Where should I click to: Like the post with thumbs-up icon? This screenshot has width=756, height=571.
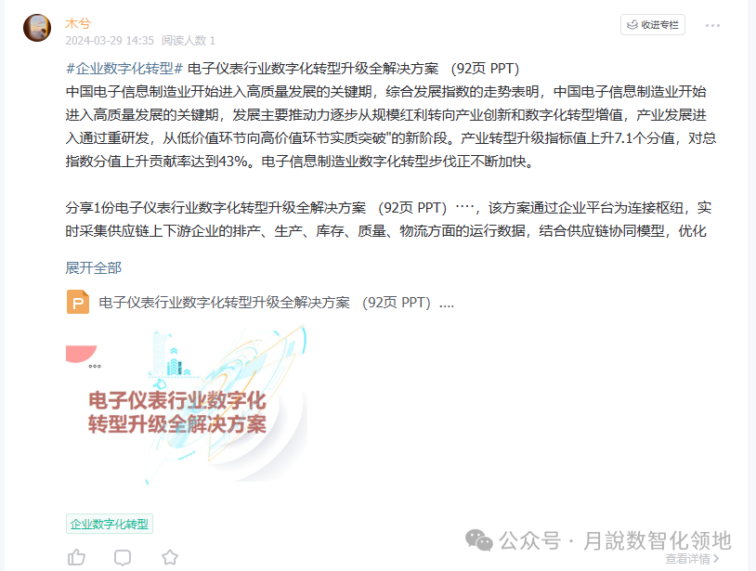pyautogui.click(x=76, y=557)
